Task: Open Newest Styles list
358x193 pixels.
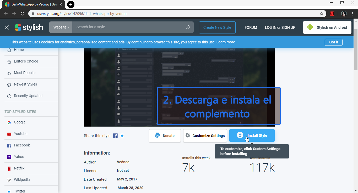Action: coord(25,84)
